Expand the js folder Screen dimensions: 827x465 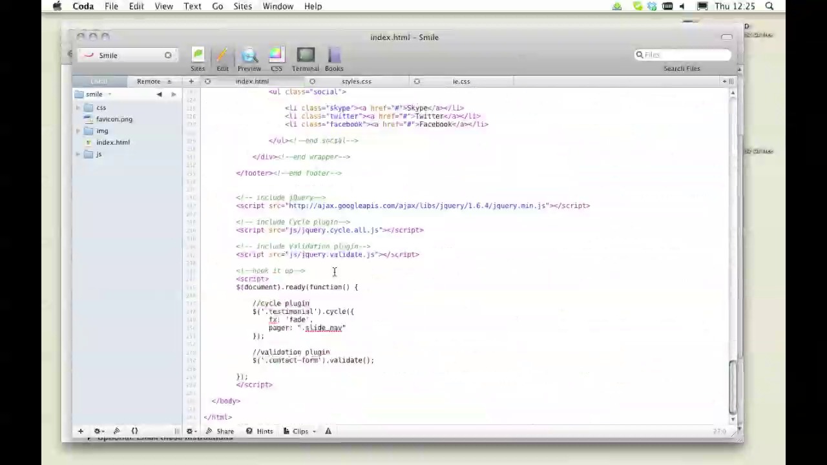click(x=78, y=154)
